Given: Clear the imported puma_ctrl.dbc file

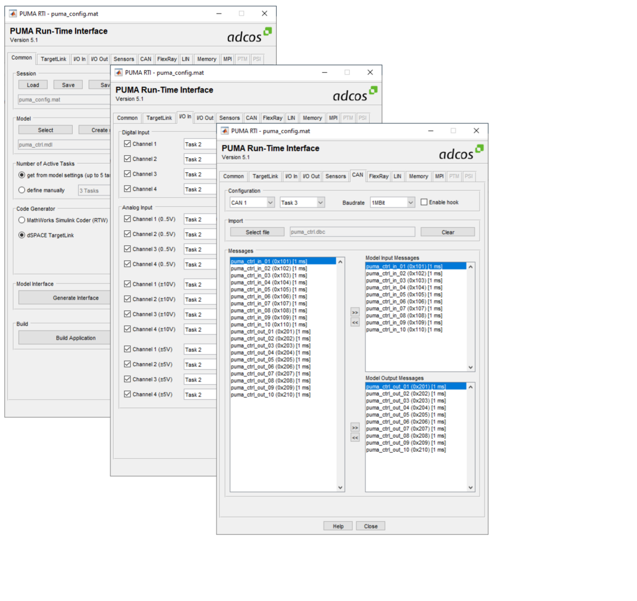Looking at the screenshot, I should point(447,231).
